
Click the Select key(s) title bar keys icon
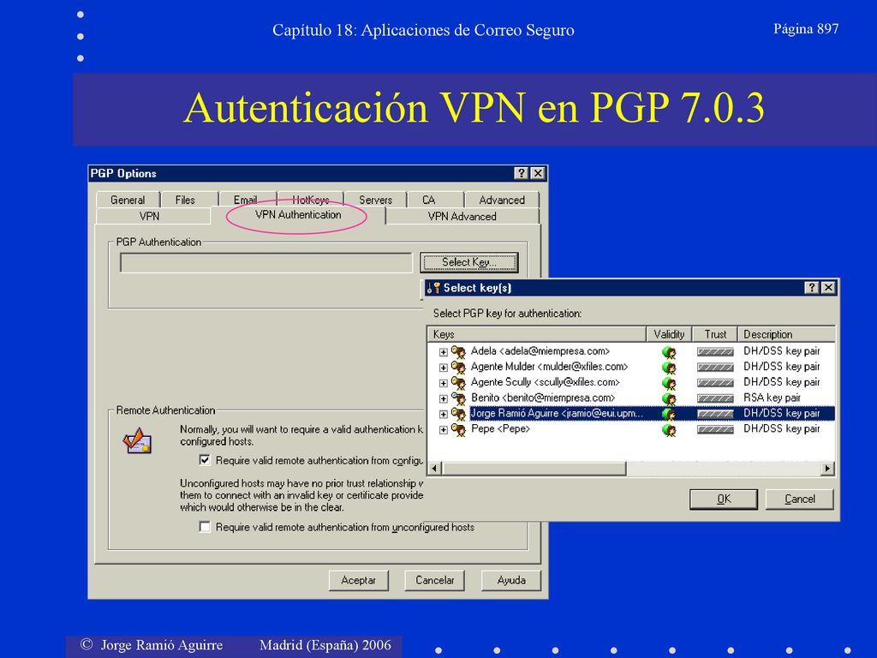tap(433, 288)
